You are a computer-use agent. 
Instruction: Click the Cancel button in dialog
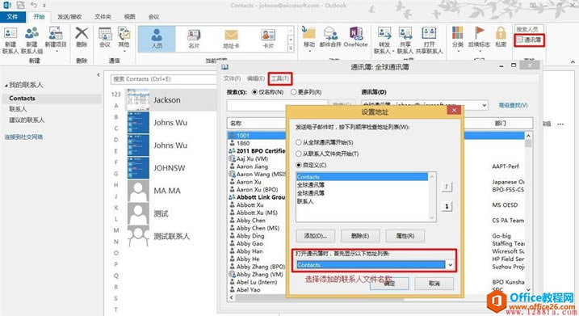434,284
